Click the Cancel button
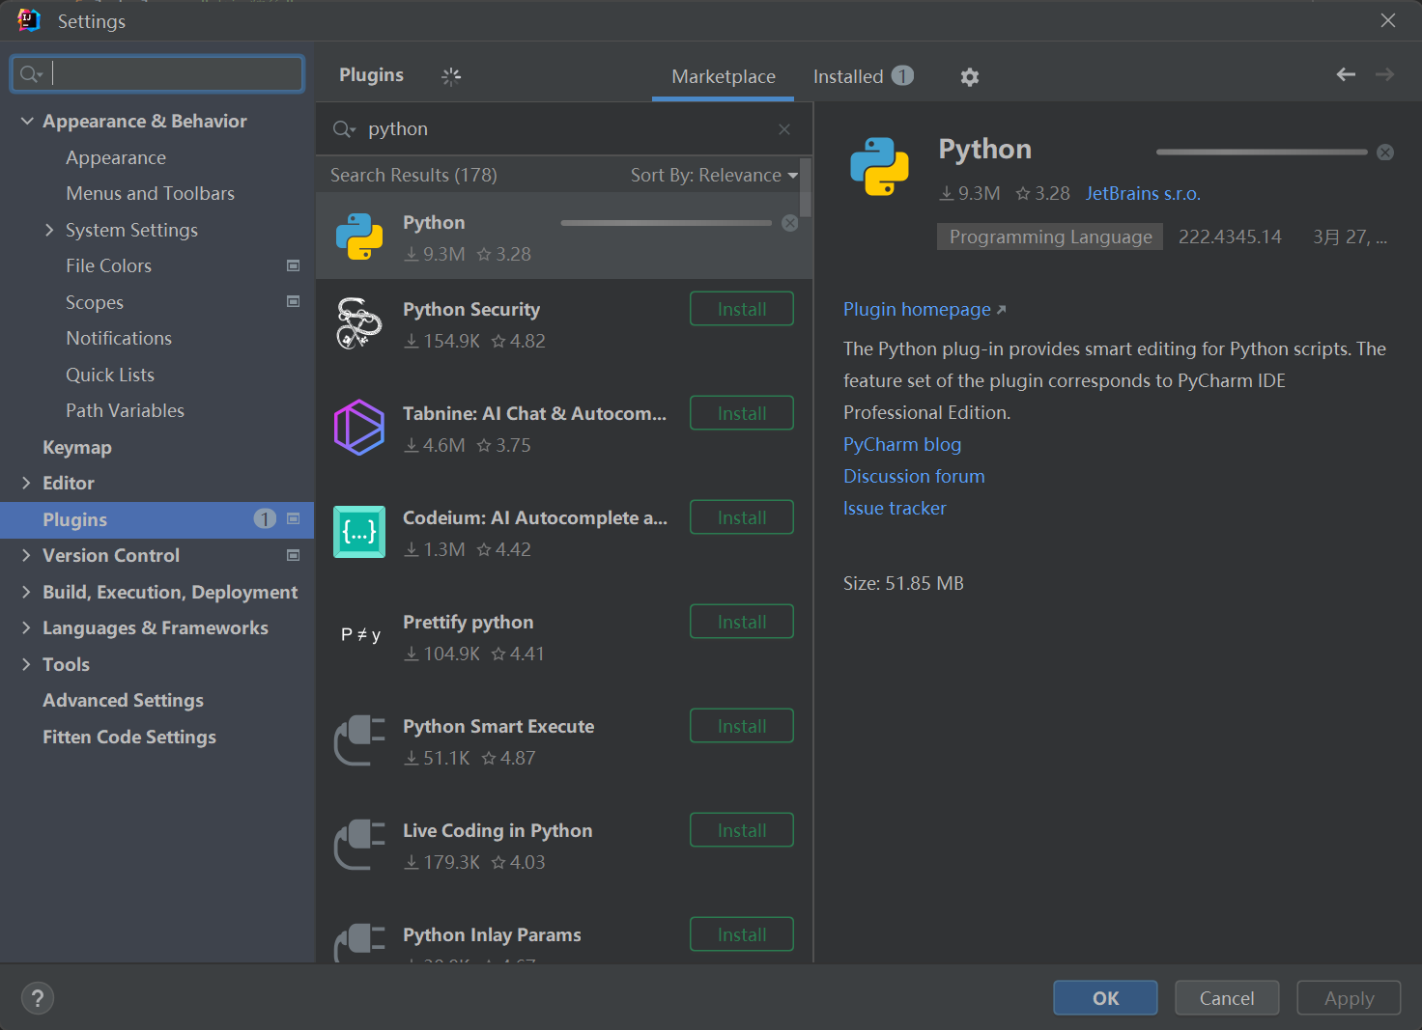 tap(1227, 998)
